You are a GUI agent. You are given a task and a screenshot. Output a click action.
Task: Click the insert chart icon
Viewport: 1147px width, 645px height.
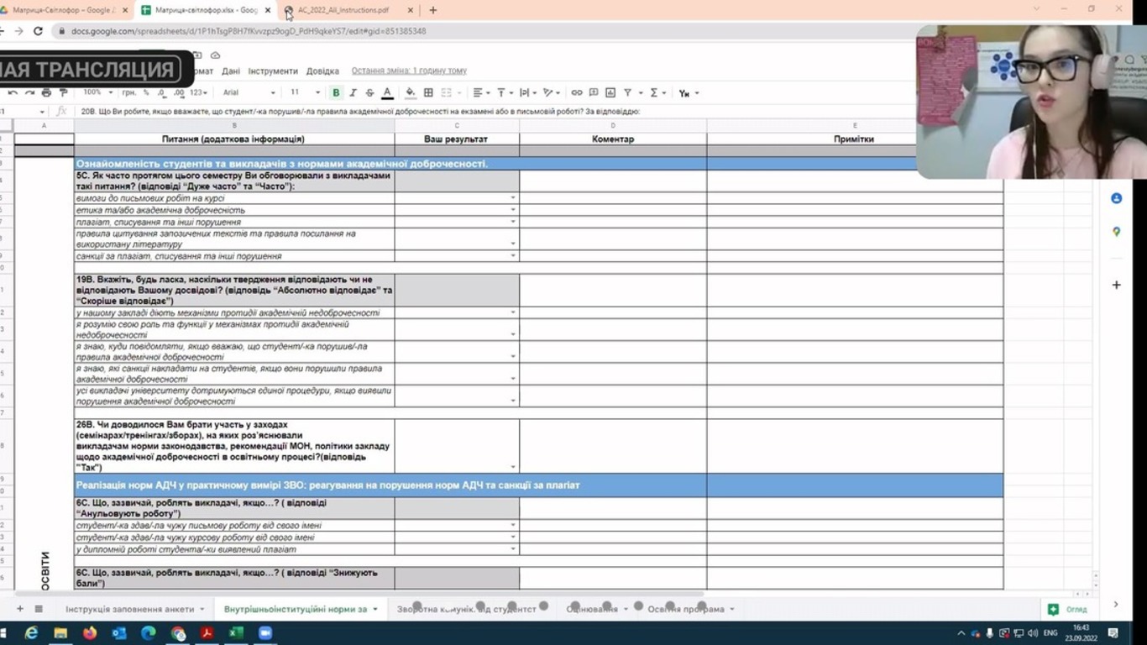click(610, 93)
